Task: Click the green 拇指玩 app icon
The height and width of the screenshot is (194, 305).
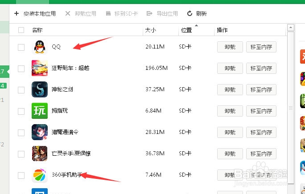Action: tap(40, 111)
